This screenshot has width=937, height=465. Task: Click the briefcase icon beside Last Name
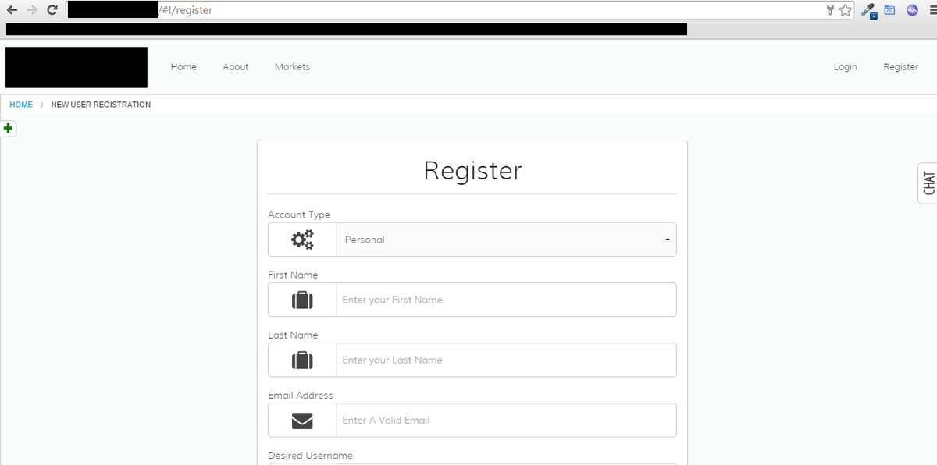click(x=302, y=360)
